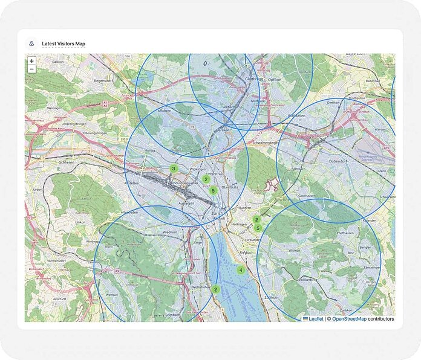Open cluster marker 2 near Wollishofen
421x360 pixels.
tap(215, 289)
